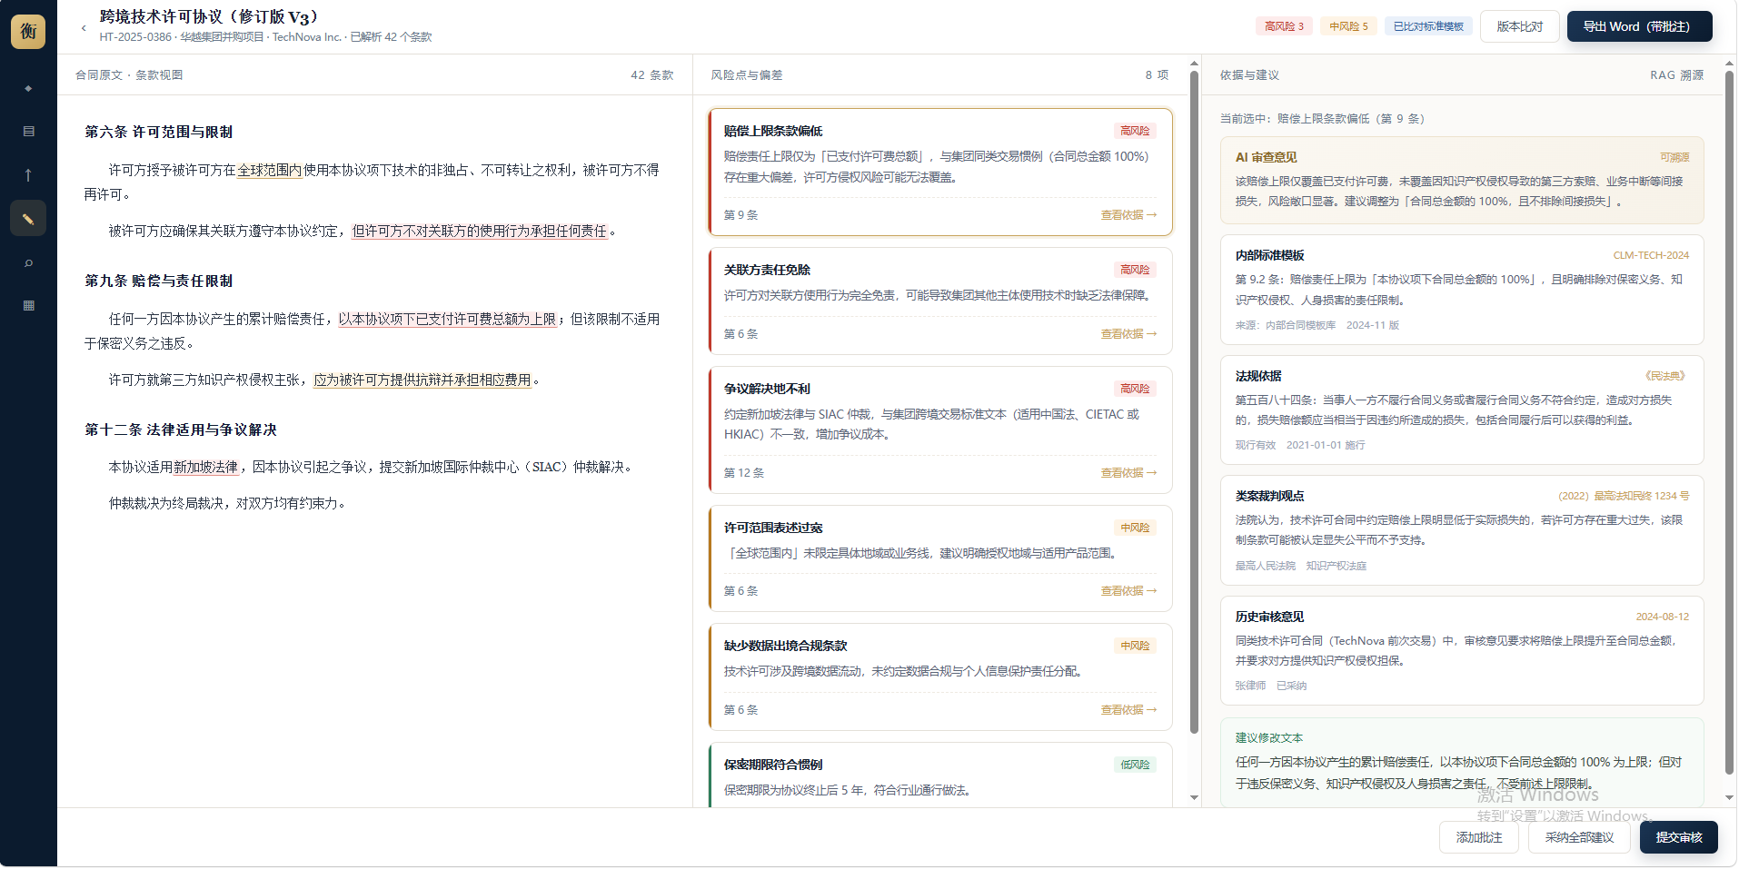Click the risk list scrollbar down arrow

pyautogui.click(x=1194, y=797)
